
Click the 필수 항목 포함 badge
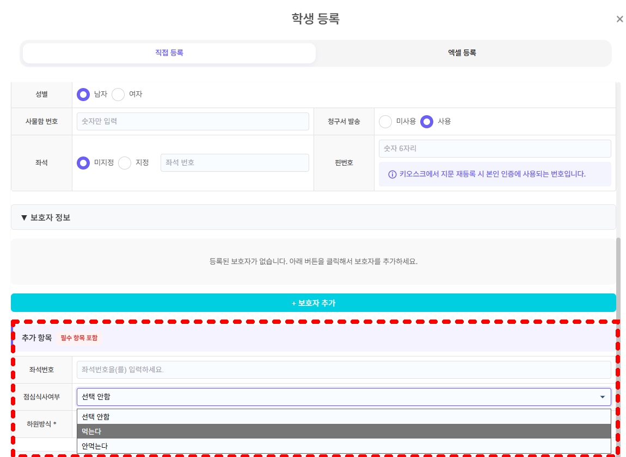click(x=79, y=338)
